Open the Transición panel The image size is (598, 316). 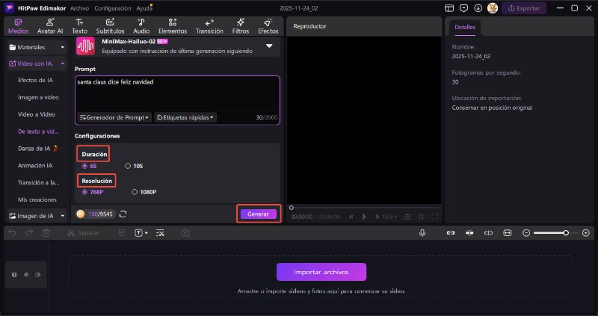tap(209, 27)
